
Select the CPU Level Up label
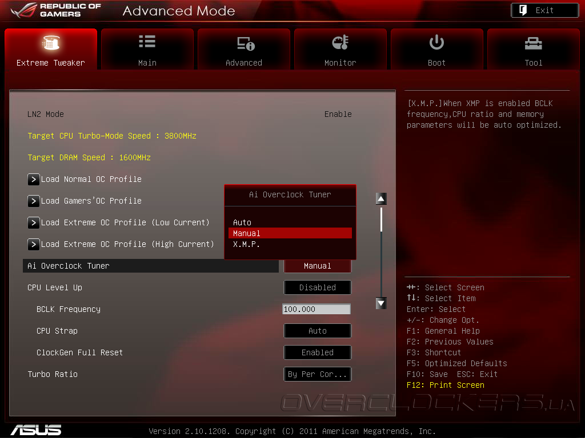click(55, 287)
